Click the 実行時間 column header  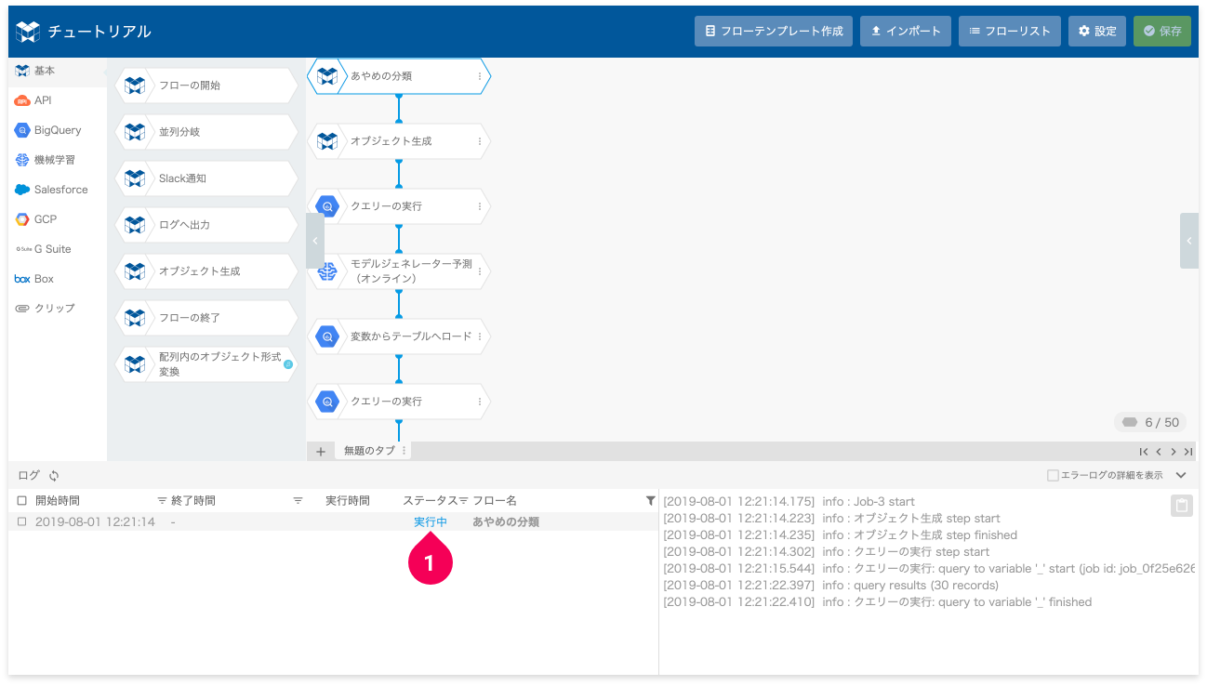tap(348, 501)
